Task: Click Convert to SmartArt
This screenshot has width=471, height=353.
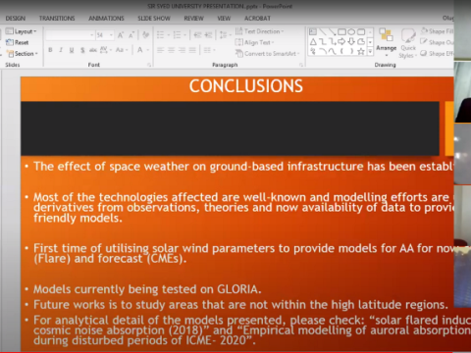Action: tap(268, 54)
